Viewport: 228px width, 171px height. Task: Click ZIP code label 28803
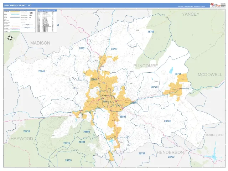click(123, 116)
